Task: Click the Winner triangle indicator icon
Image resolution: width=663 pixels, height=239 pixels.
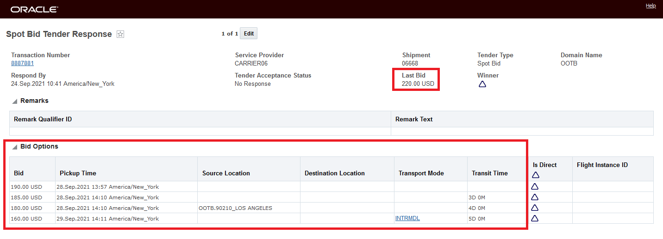Action: coord(482,84)
